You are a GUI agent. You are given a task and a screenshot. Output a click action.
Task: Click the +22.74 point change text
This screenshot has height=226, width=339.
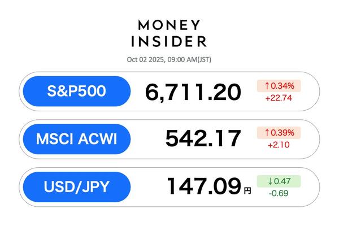pos(279,97)
